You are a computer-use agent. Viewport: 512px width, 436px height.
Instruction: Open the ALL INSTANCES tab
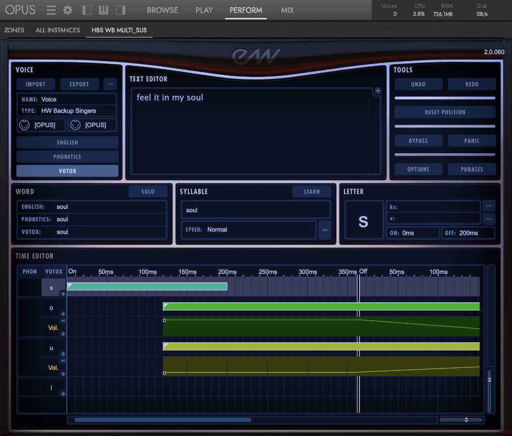(x=58, y=30)
